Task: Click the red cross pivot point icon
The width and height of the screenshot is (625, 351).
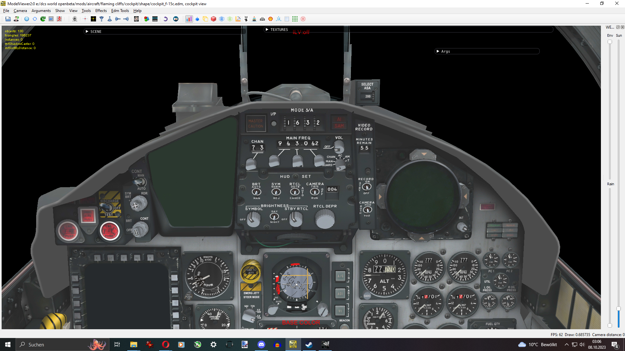Action: coord(85,19)
